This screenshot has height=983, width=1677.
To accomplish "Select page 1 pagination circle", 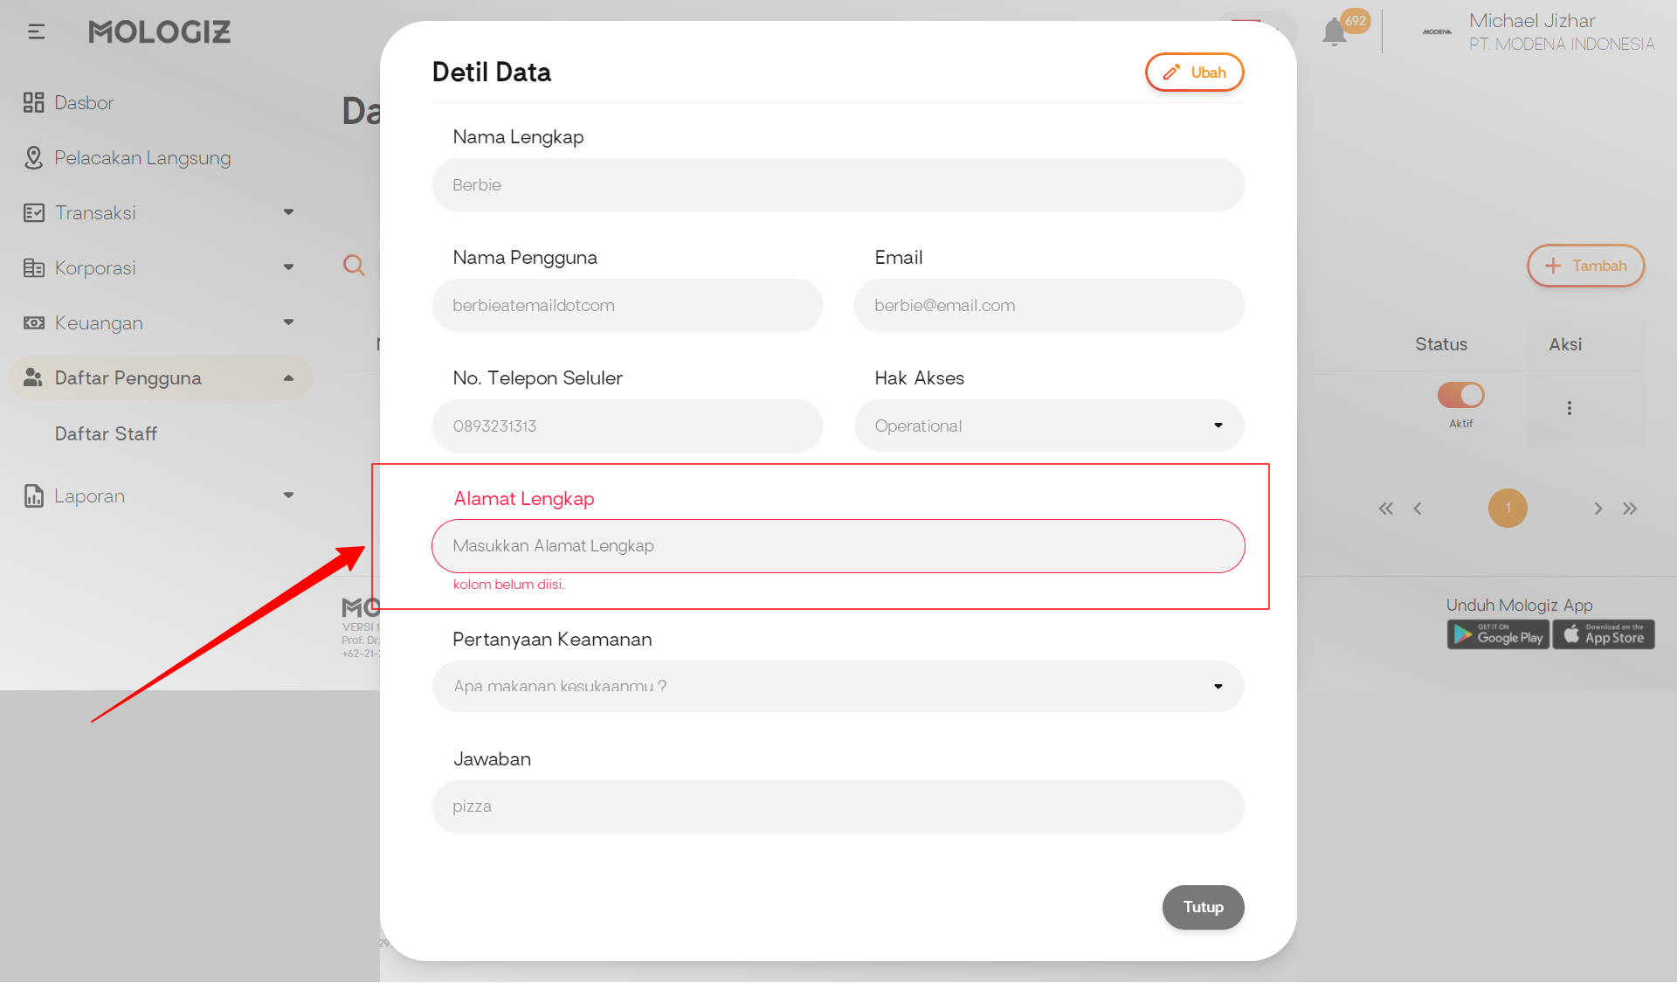I will coord(1508,509).
